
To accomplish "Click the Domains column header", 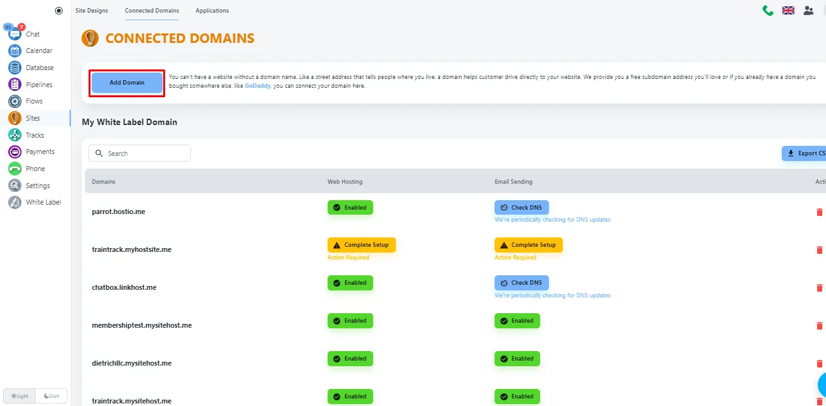I will click(x=104, y=182).
